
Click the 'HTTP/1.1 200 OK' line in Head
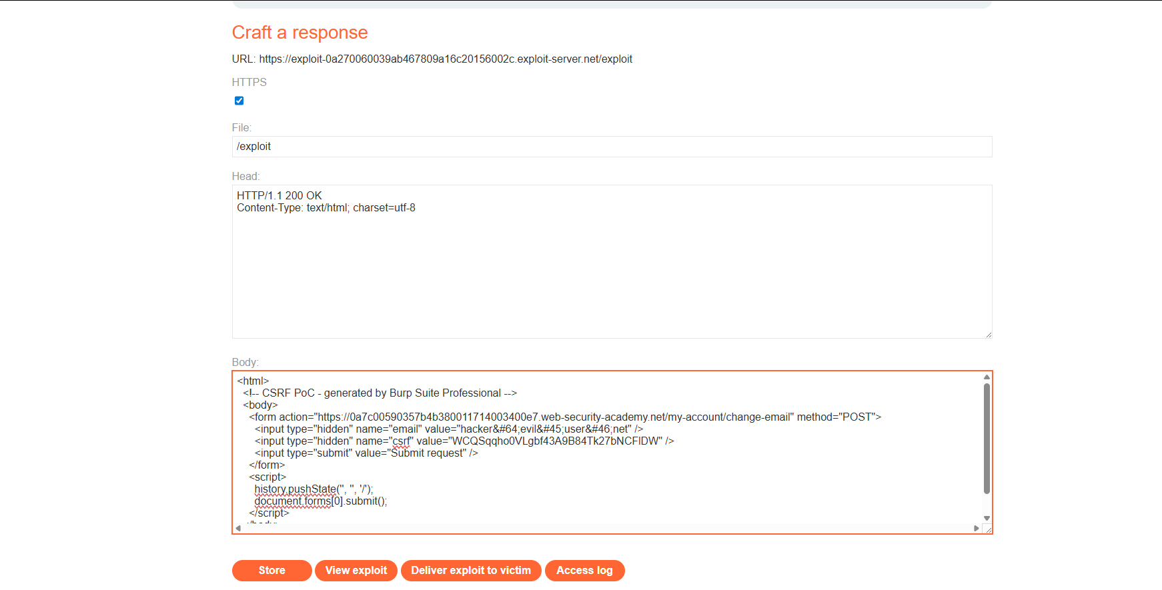[x=279, y=196]
